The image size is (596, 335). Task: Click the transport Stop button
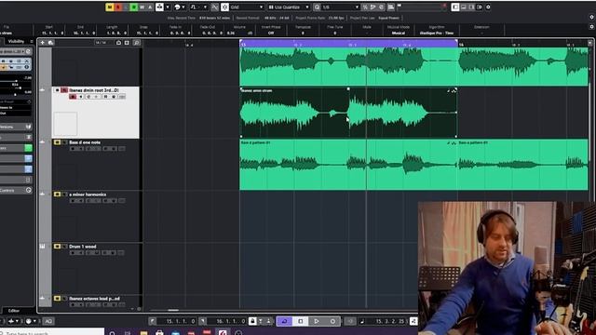click(x=300, y=321)
